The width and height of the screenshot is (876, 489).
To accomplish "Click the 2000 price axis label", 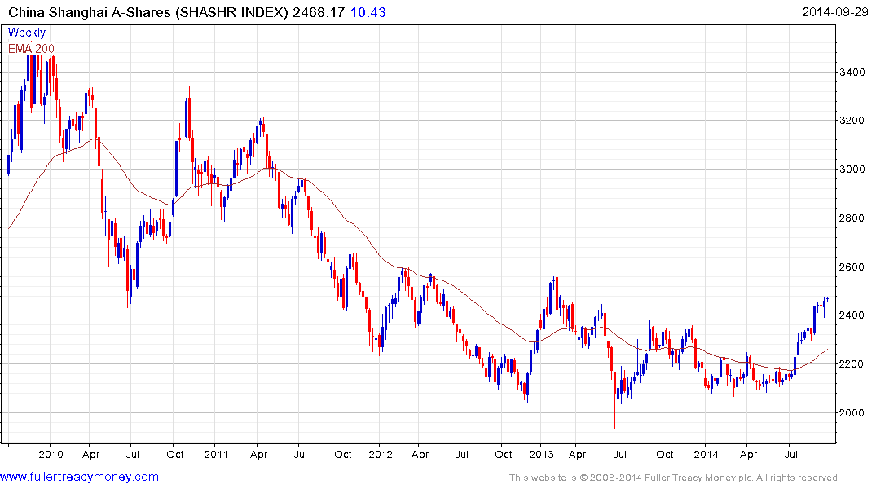I will 852,413.
